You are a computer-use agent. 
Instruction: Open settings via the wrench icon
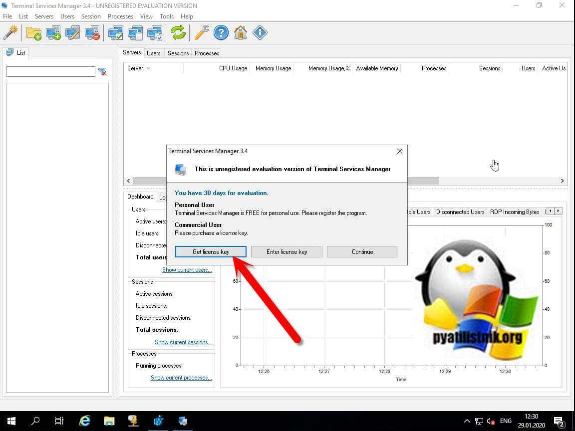(202, 33)
